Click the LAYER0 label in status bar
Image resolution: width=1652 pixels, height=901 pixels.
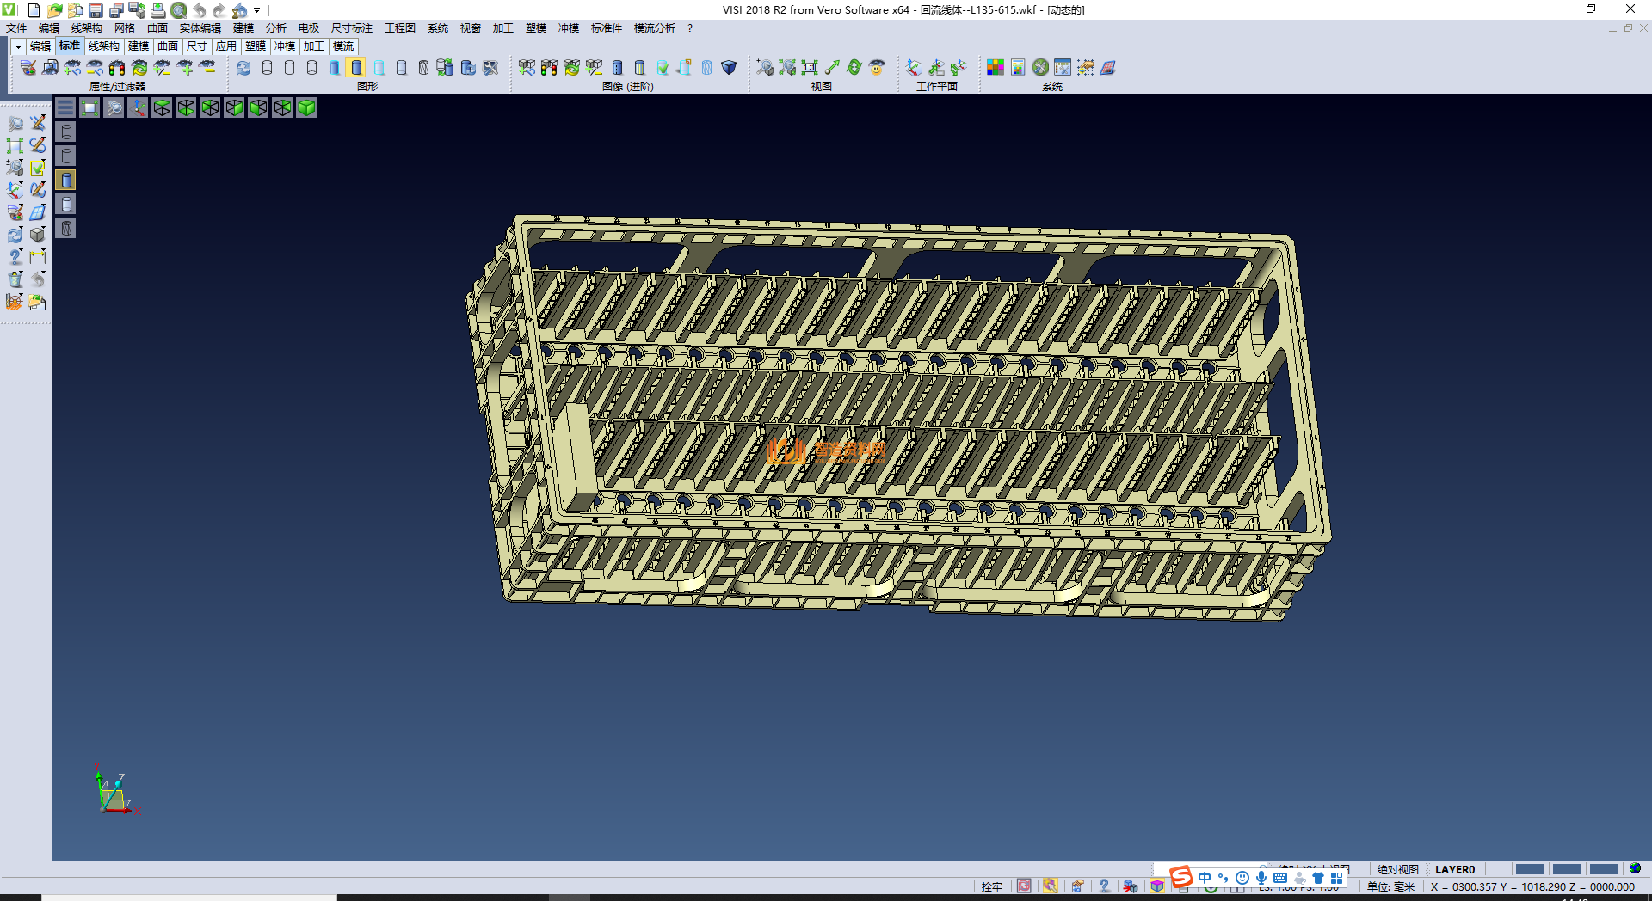[1454, 869]
